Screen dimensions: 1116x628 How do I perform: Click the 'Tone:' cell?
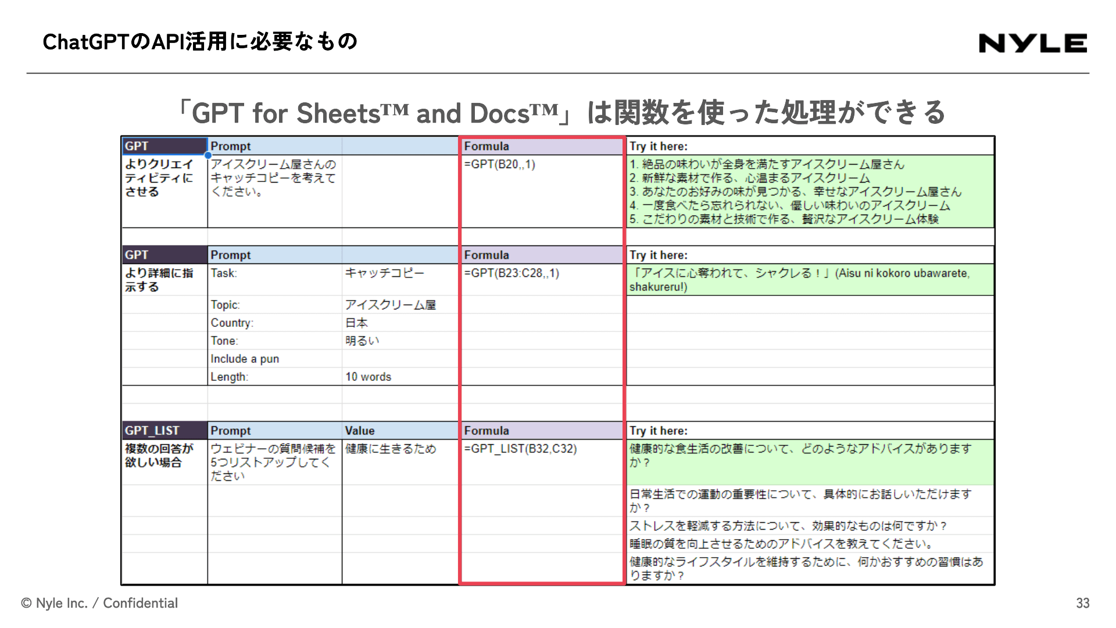coord(275,341)
